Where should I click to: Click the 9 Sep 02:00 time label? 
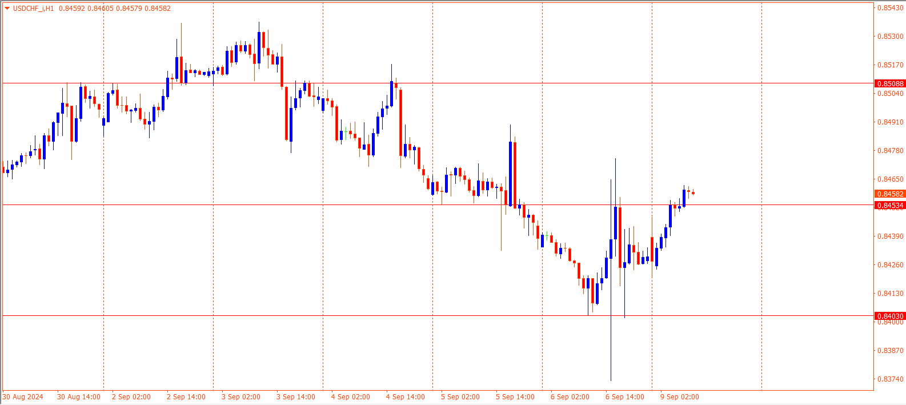(680, 397)
